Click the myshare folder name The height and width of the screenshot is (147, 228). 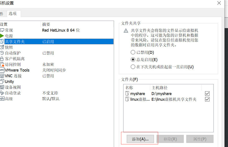point(138,94)
